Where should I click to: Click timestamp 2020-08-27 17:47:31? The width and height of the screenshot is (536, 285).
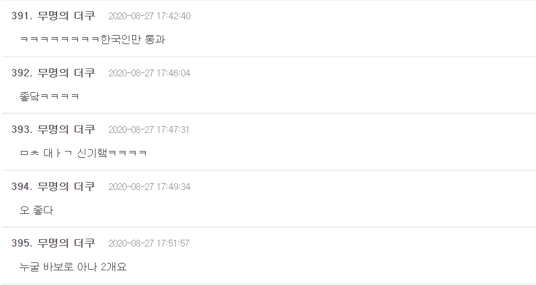click(x=149, y=130)
